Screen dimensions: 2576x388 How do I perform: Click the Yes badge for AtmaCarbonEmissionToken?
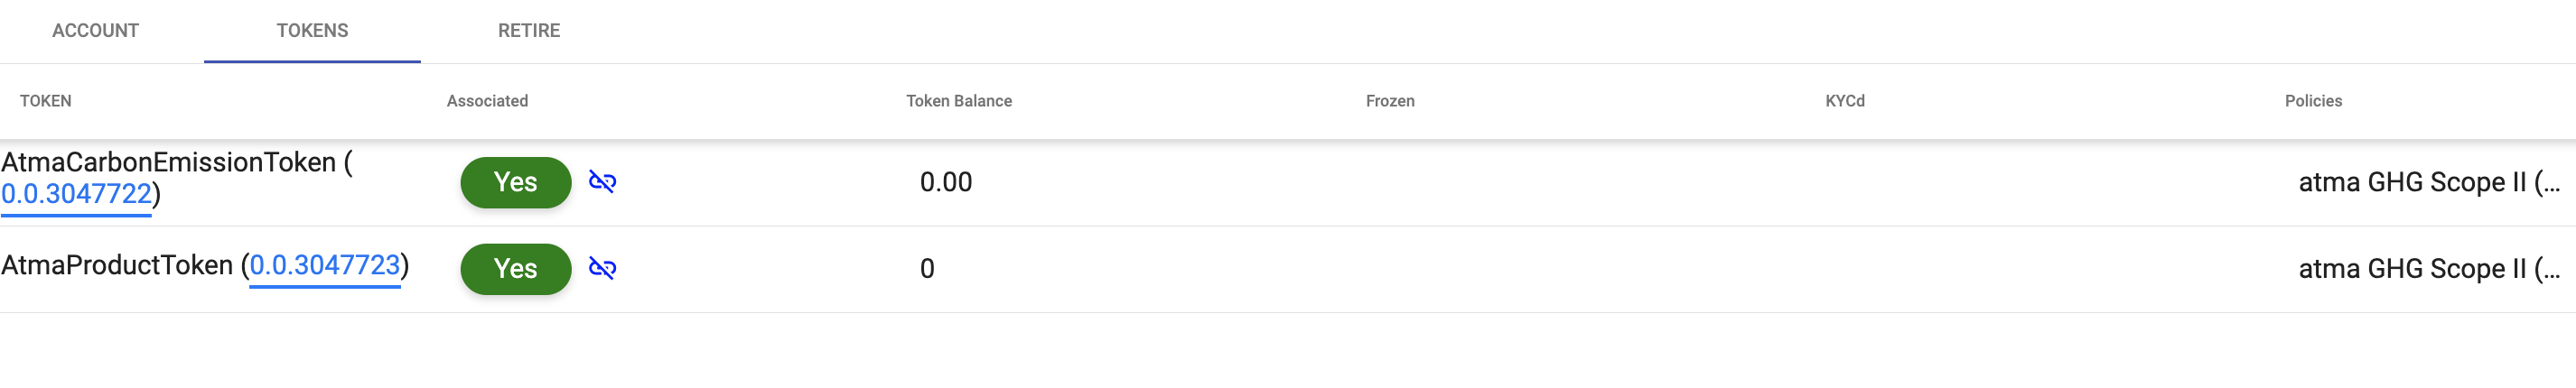tap(515, 182)
